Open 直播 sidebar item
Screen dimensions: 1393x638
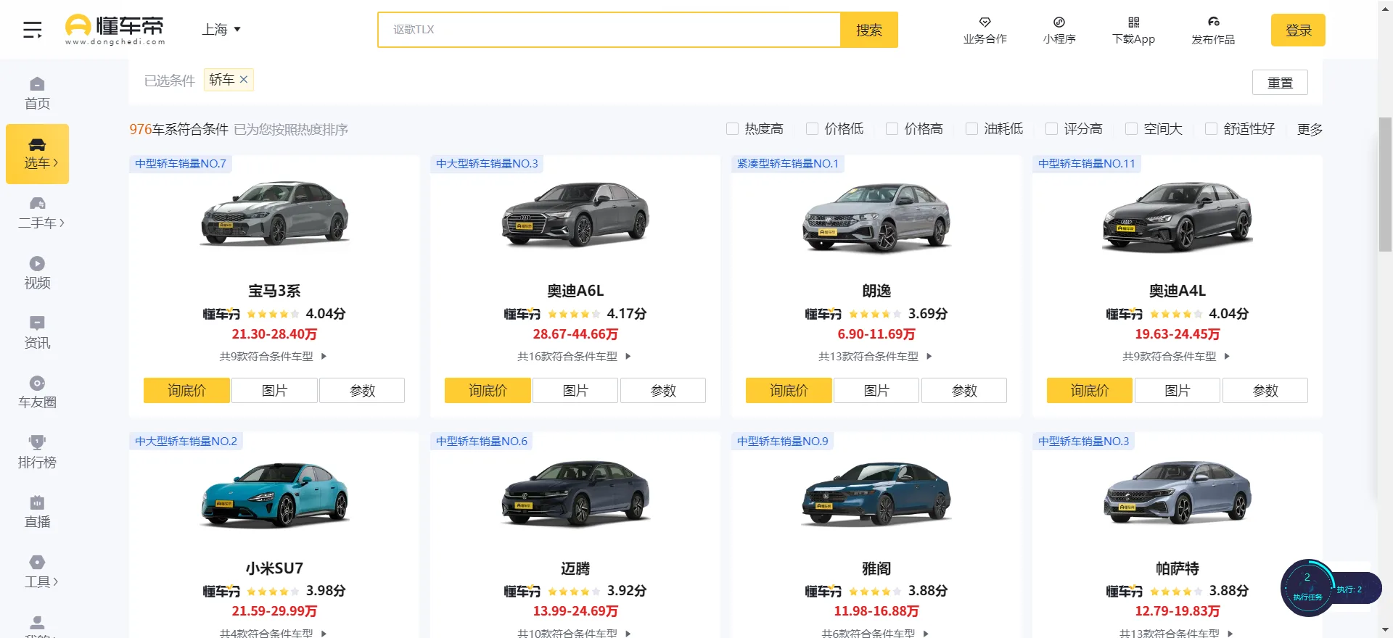click(37, 512)
